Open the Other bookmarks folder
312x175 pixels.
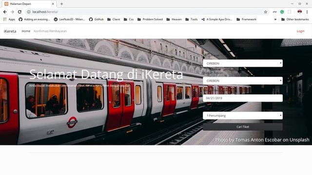295,19
